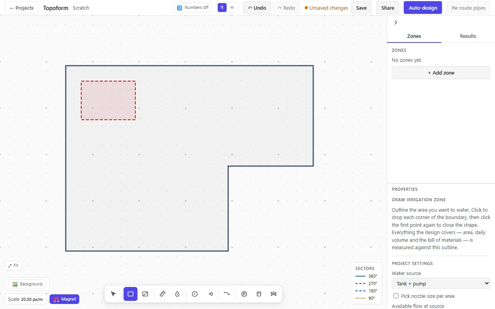Click the 180° sector legend entry
The image size is (495, 309).
[x=366, y=291]
